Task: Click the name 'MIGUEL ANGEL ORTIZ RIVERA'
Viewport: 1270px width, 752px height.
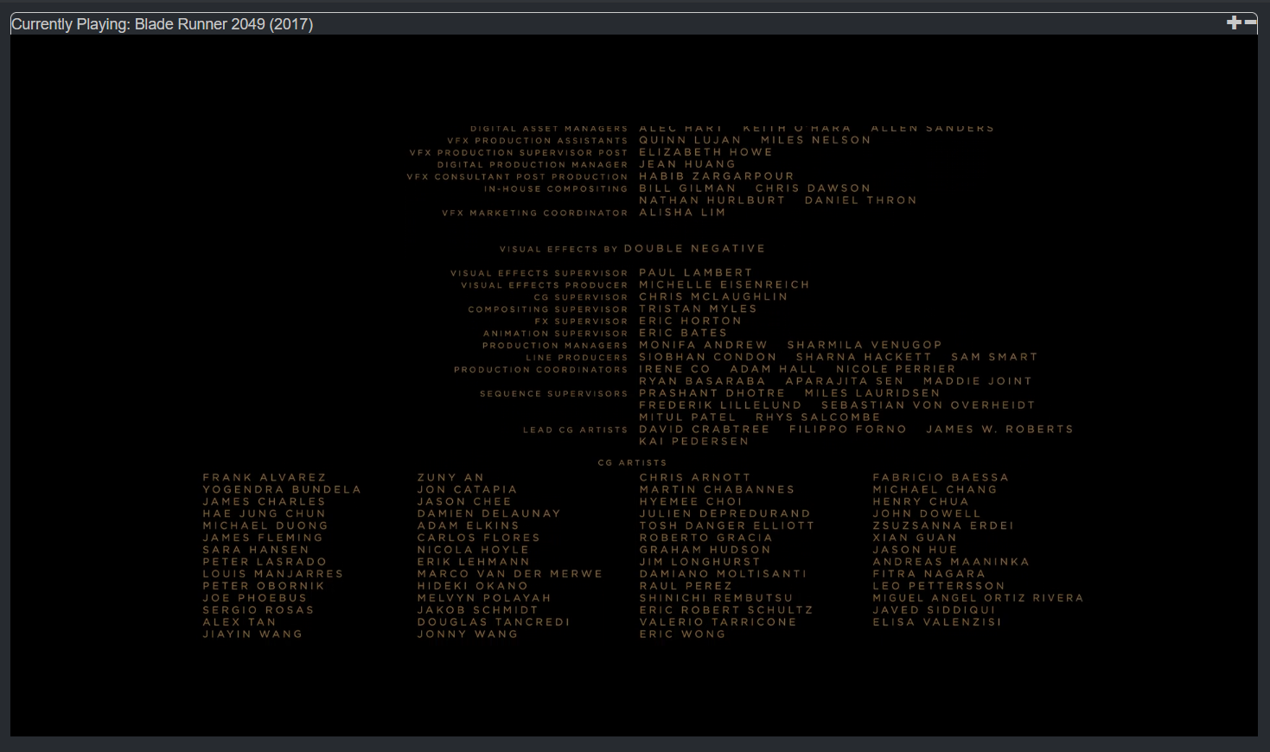Action: tap(978, 597)
